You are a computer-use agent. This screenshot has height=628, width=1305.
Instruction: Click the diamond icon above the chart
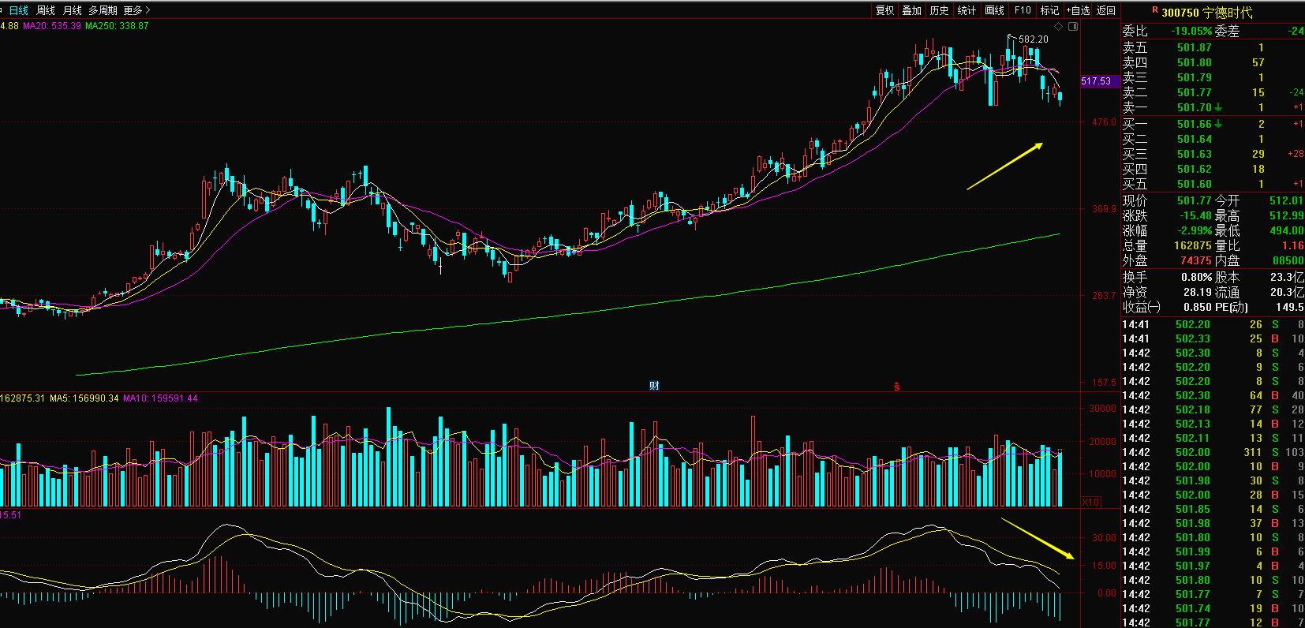tap(1059, 26)
